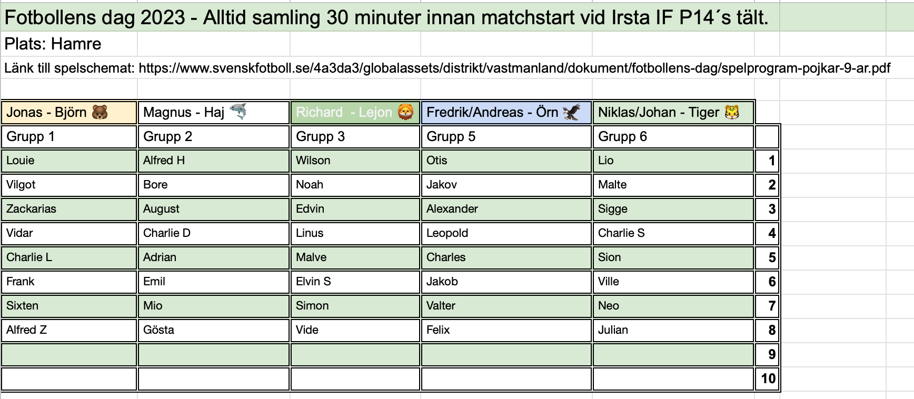The image size is (914, 399).
Task: Click the row number 10 cell
Action: 767,378
